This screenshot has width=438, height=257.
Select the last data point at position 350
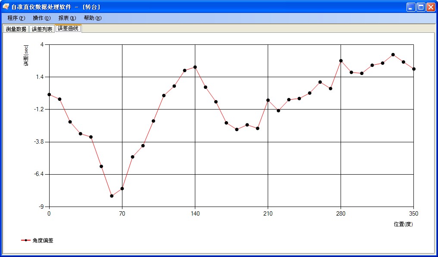[x=413, y=69]
